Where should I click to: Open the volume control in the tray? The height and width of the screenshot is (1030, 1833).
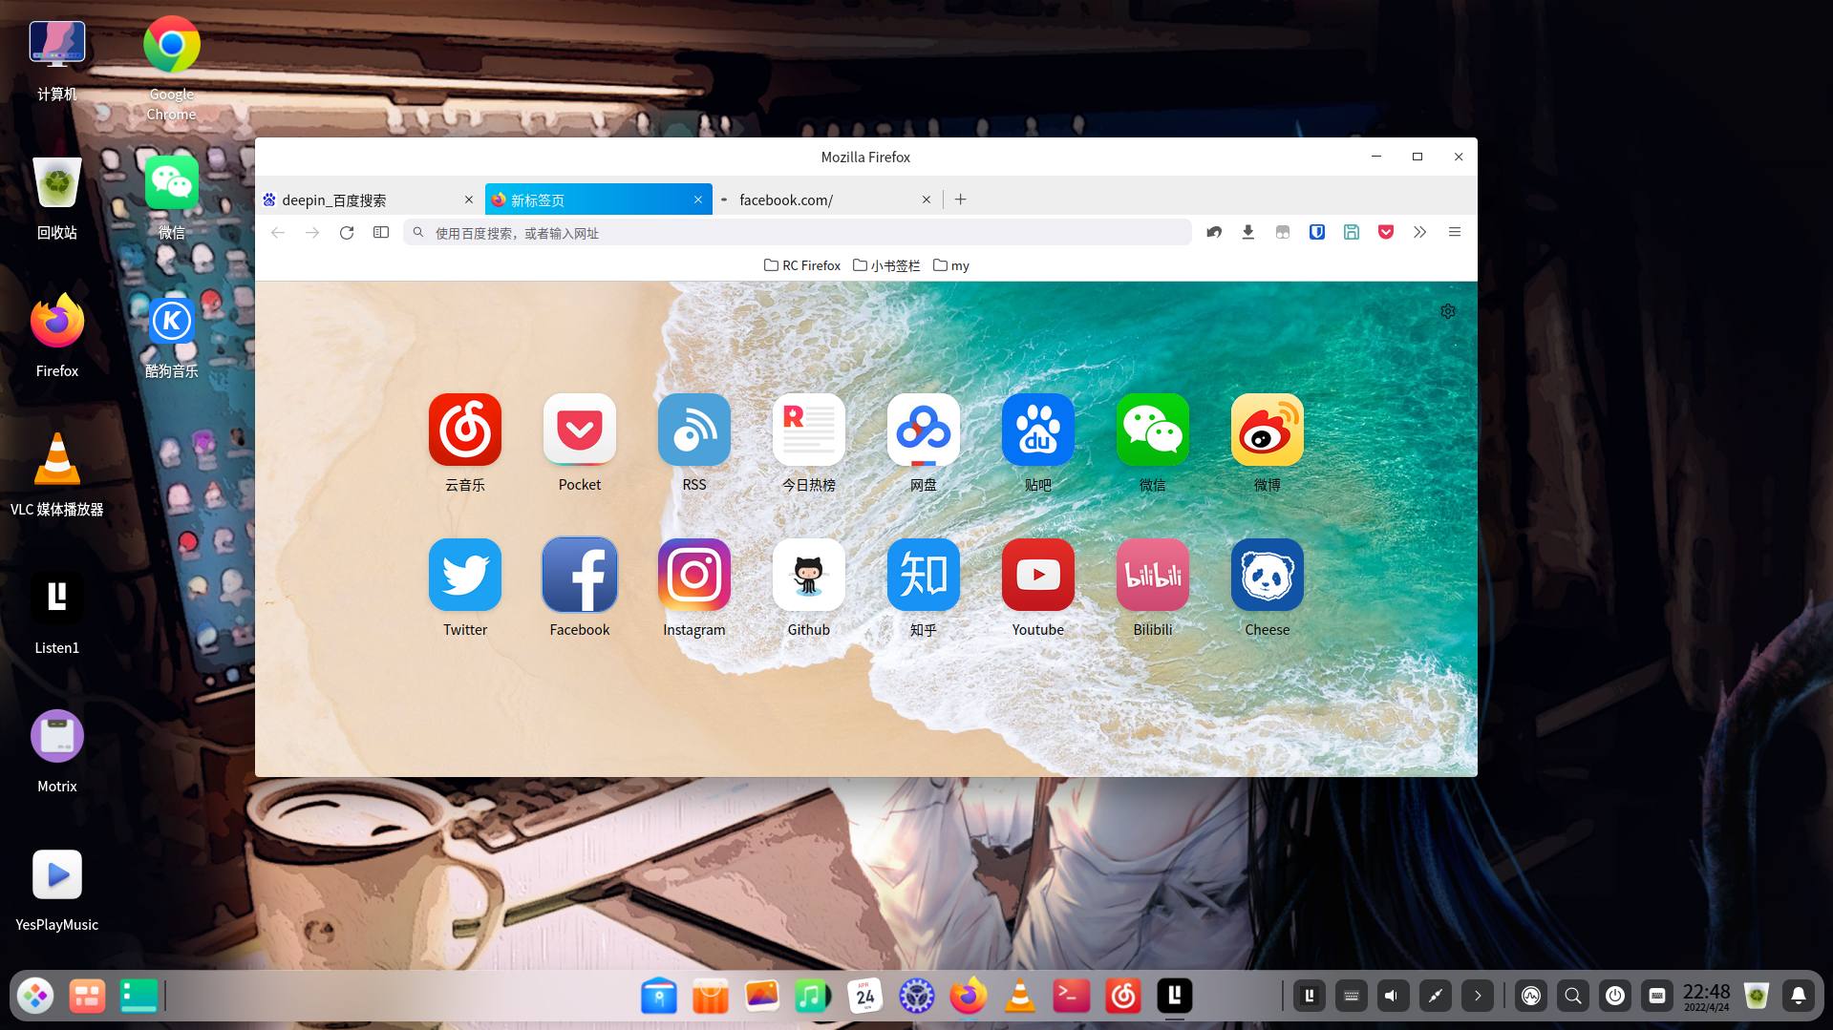(1393, 997)
